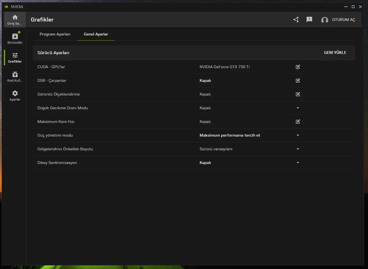Click the Grafikler page title

pos(42,20)
